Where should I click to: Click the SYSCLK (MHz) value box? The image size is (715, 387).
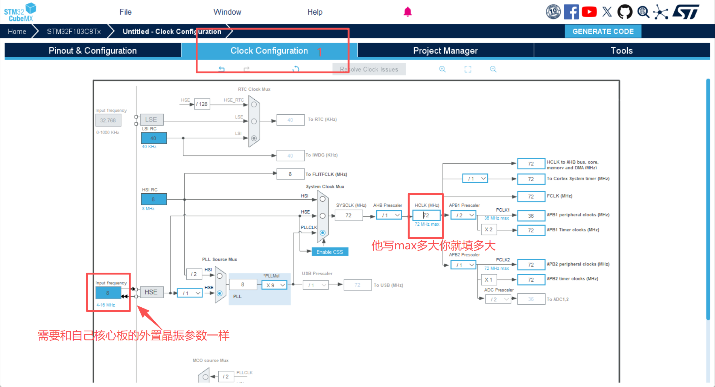(349, 216)
